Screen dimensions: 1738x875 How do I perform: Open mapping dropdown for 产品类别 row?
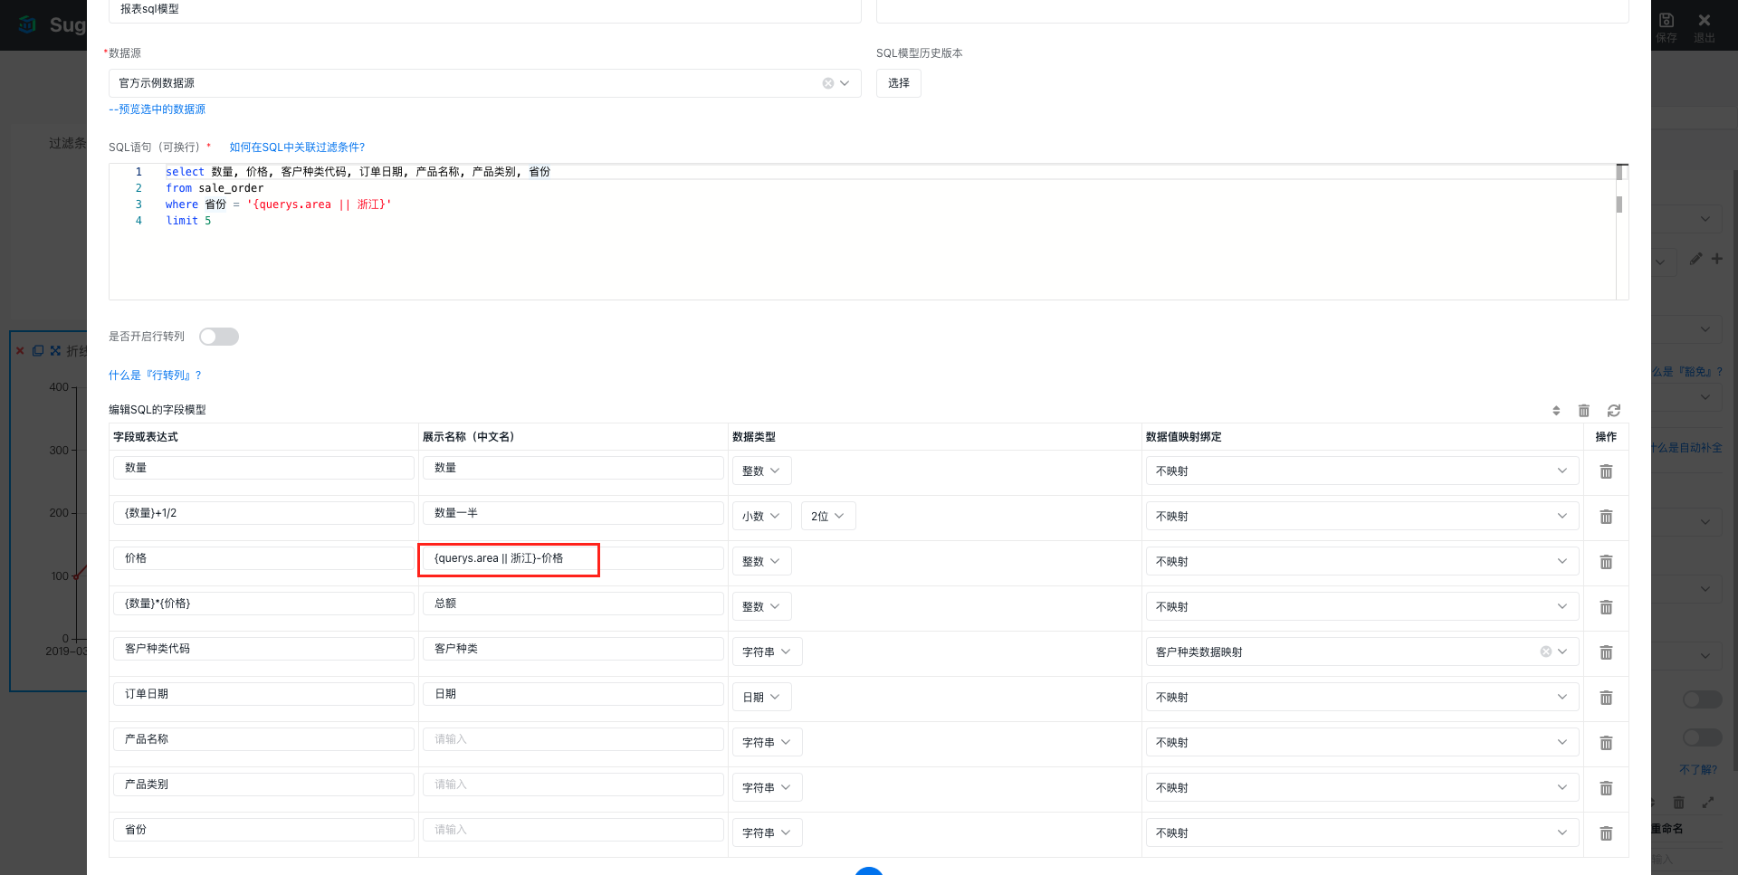click(1361, 787)
